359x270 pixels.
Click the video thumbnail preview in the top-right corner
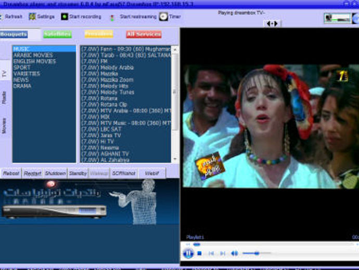(337, 18)
